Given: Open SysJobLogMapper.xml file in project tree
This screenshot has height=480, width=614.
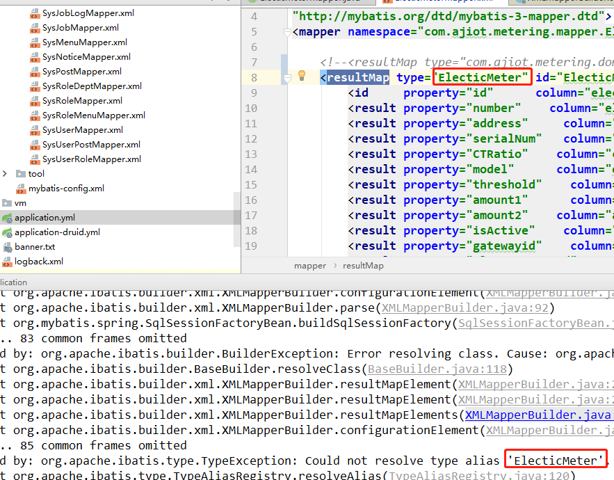Looking at the screenshot, I should (x=88, y=13).
